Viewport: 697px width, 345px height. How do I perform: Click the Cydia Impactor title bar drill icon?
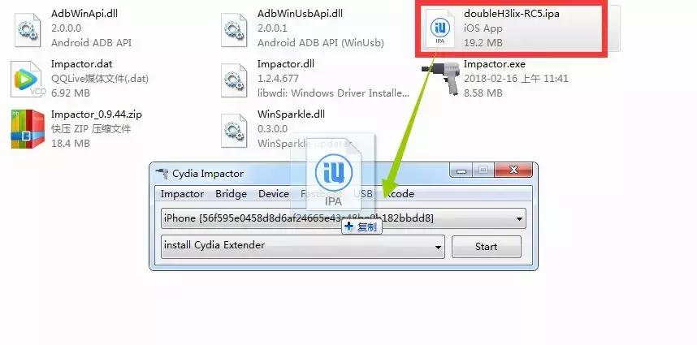(x=162, y=174)
